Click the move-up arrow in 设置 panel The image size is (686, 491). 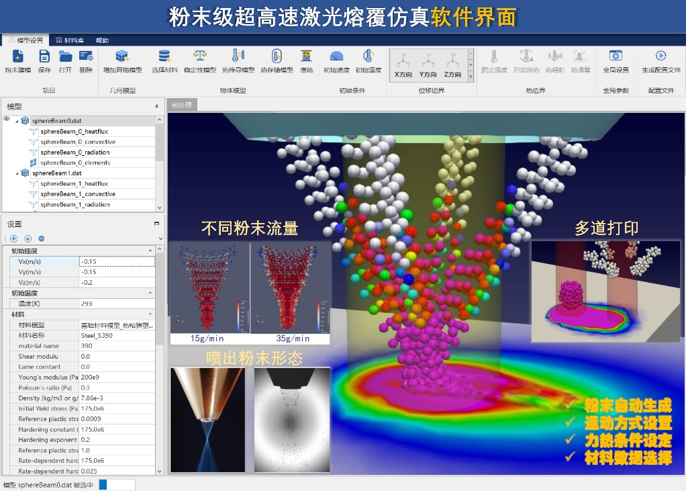click(14, 238)
